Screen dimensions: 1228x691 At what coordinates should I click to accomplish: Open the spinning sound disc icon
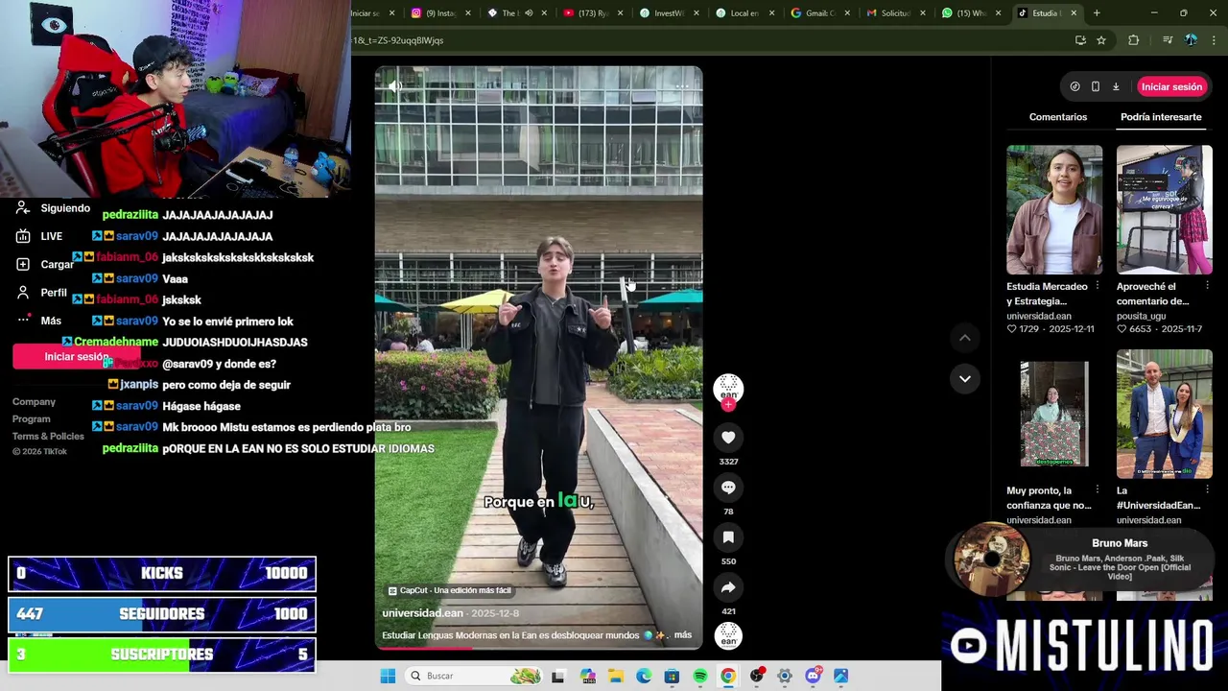tap(728, 635)
